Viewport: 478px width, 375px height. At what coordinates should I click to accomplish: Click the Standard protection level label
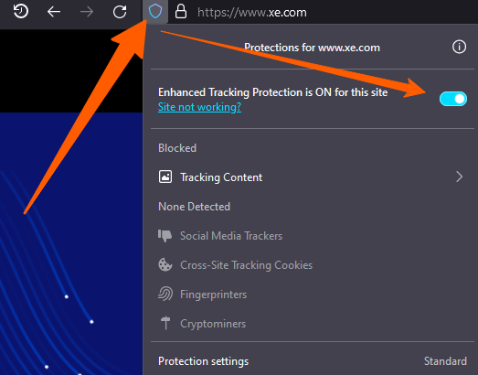coord(445,361)
